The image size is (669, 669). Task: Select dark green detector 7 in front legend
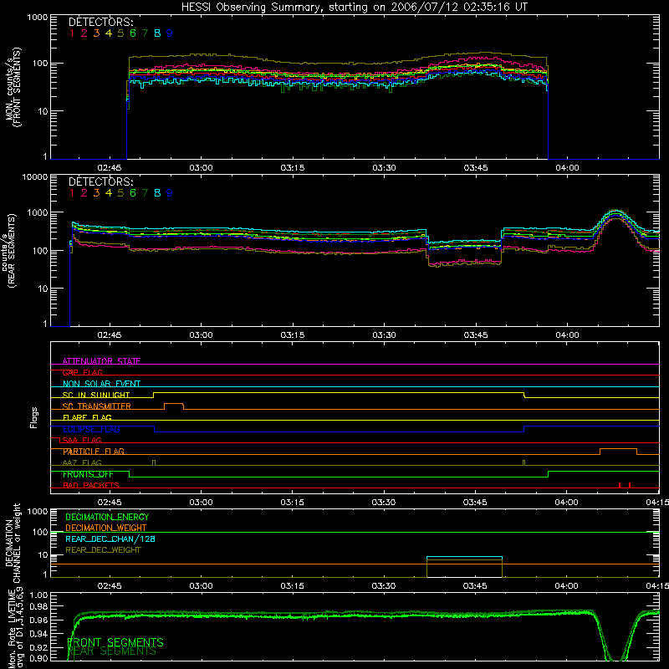tap(145, 33)
